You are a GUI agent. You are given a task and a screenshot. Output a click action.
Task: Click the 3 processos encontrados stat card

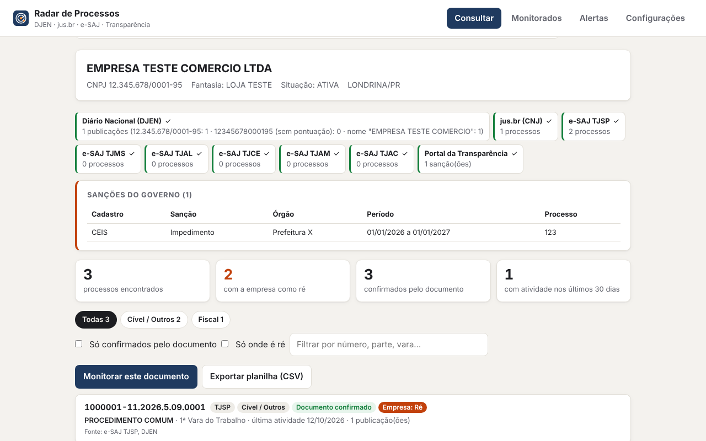(x=142, y=281)
